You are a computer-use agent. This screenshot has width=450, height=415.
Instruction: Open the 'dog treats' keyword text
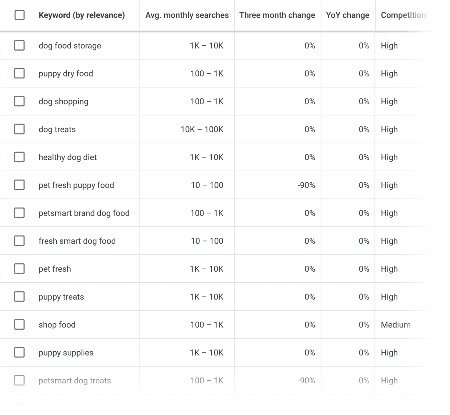click(57, 130)
